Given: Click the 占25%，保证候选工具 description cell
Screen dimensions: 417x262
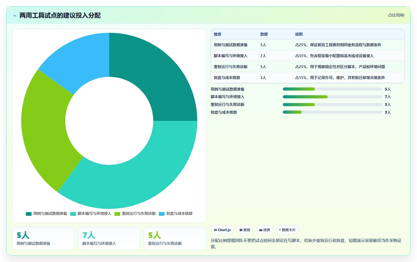Looking at the screenshot, I should tap(338, 45).
